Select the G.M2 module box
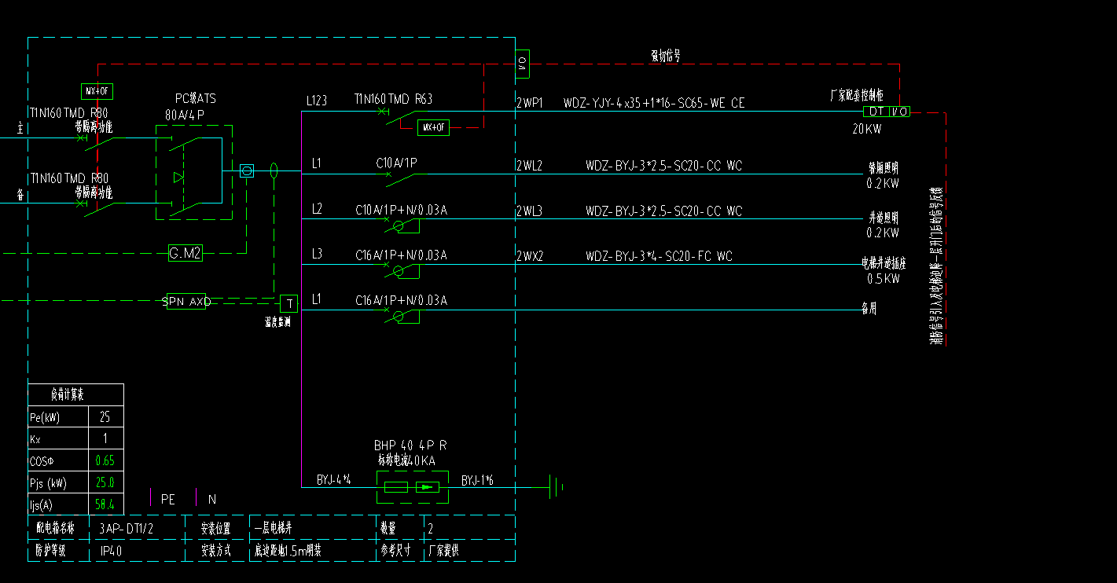Viewport: 1117px width, 583px height. click(186, 253)
